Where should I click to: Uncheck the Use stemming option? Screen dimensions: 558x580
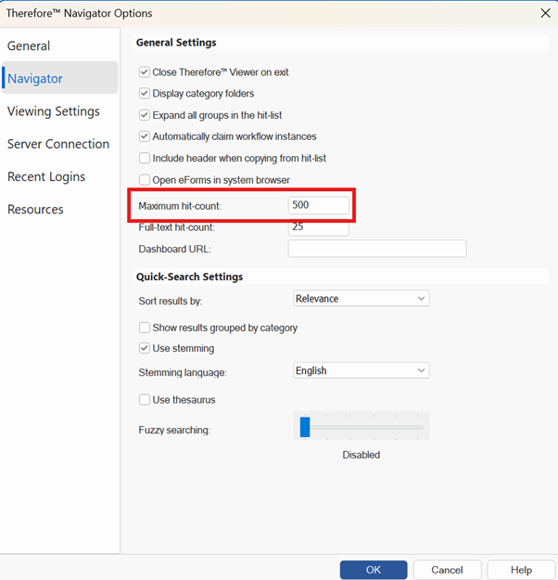coord(145,348)
